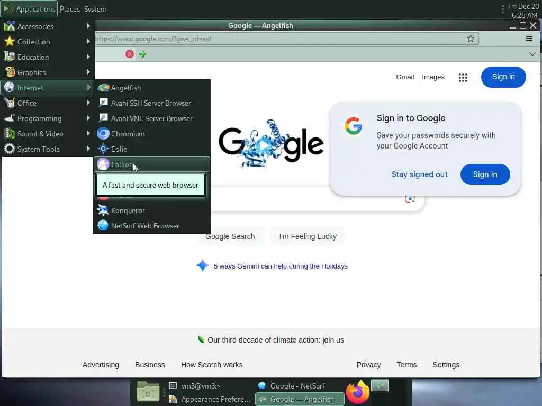Switch to Google - NetSurf window
This screenshot has width=542, height=406.
click(x=299, y=385)
